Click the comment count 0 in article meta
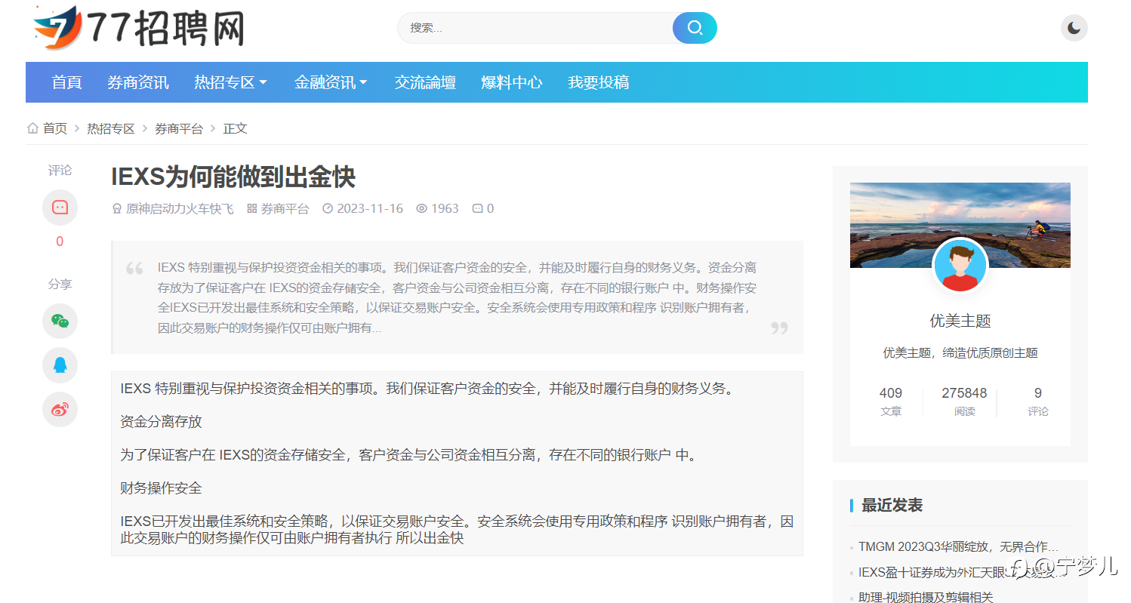This screenshot has height=603, width=1131. 483,208
